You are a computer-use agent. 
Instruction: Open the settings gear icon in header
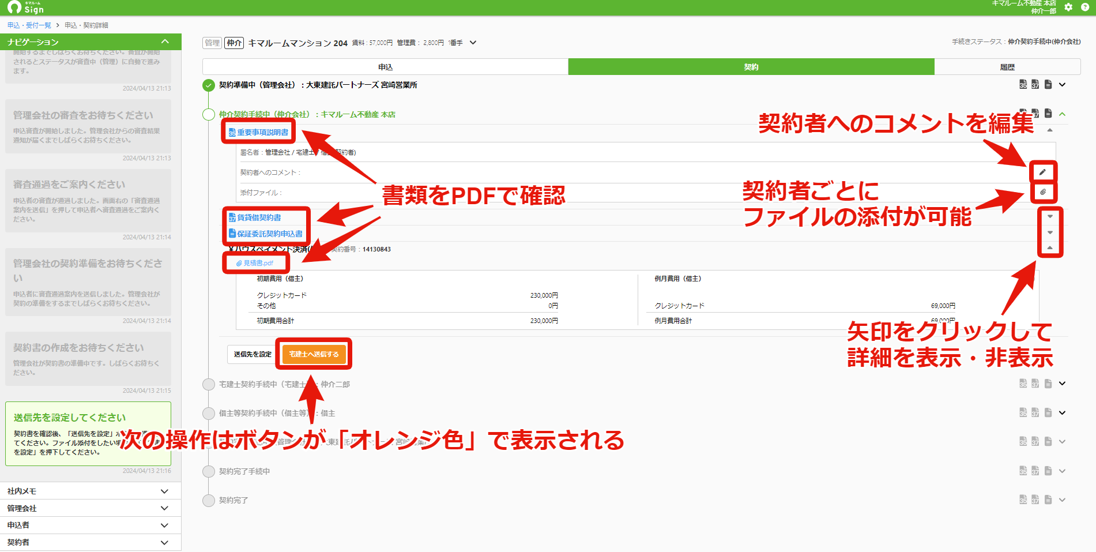(x=1068, y=7)
